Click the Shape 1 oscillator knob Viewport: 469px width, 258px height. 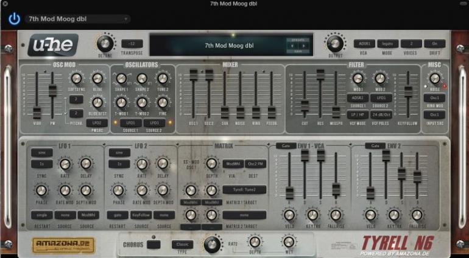click(121, 78)
